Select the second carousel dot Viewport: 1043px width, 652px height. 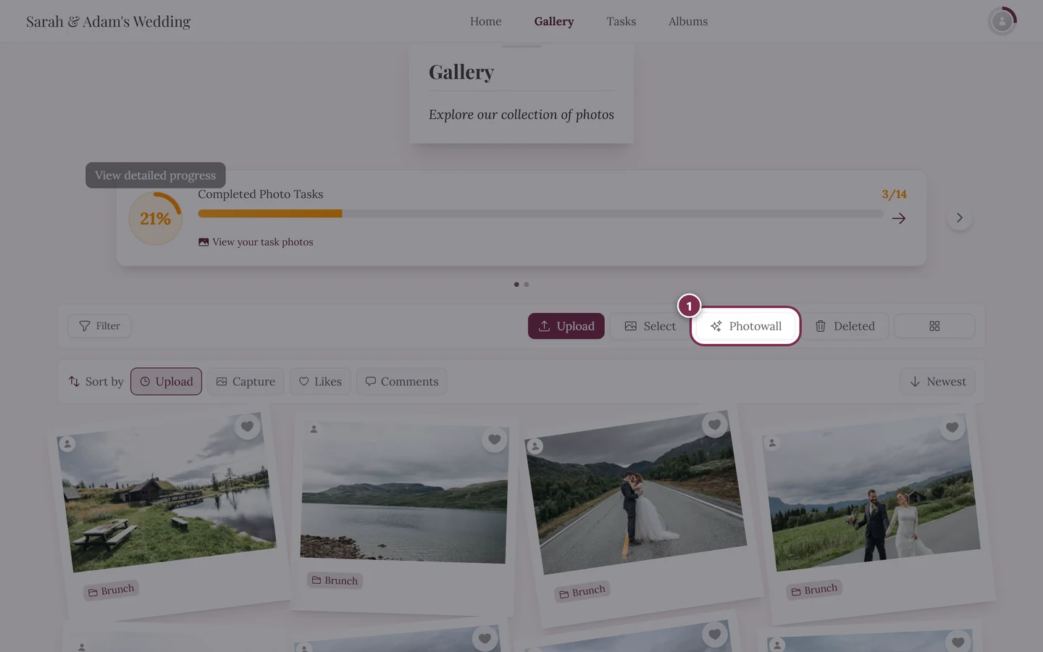527,284
